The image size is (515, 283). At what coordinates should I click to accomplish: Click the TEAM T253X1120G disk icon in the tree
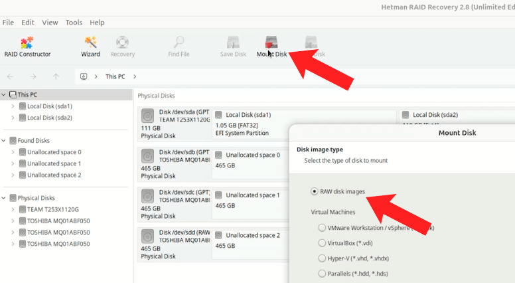click(23, 209)
